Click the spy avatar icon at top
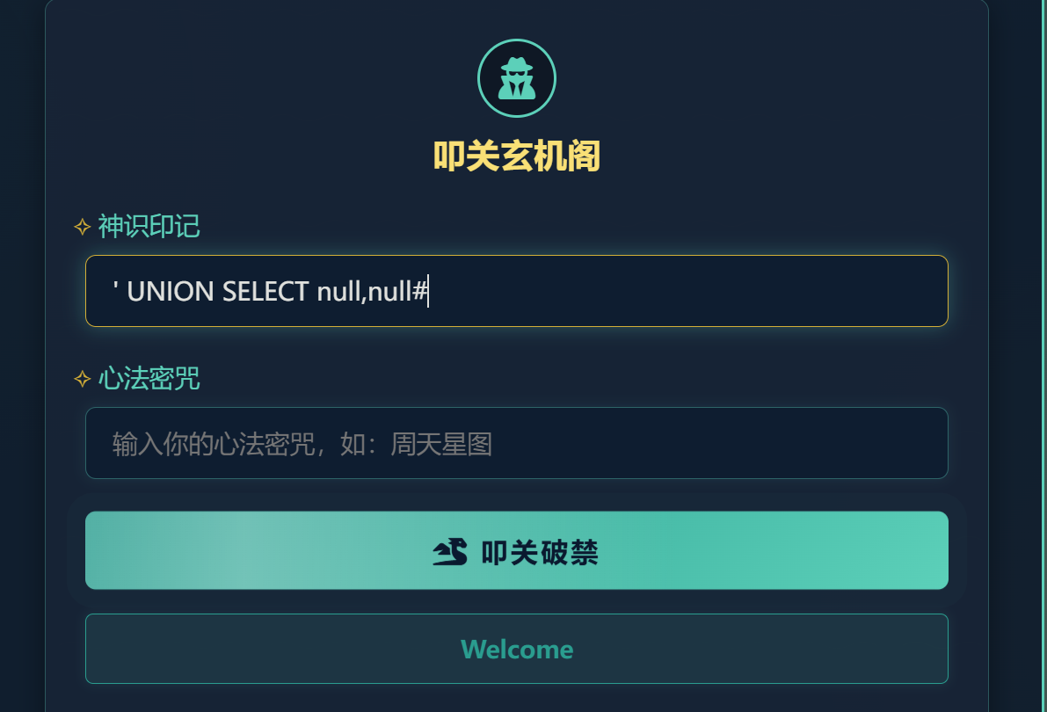 (x=517, y=79)
